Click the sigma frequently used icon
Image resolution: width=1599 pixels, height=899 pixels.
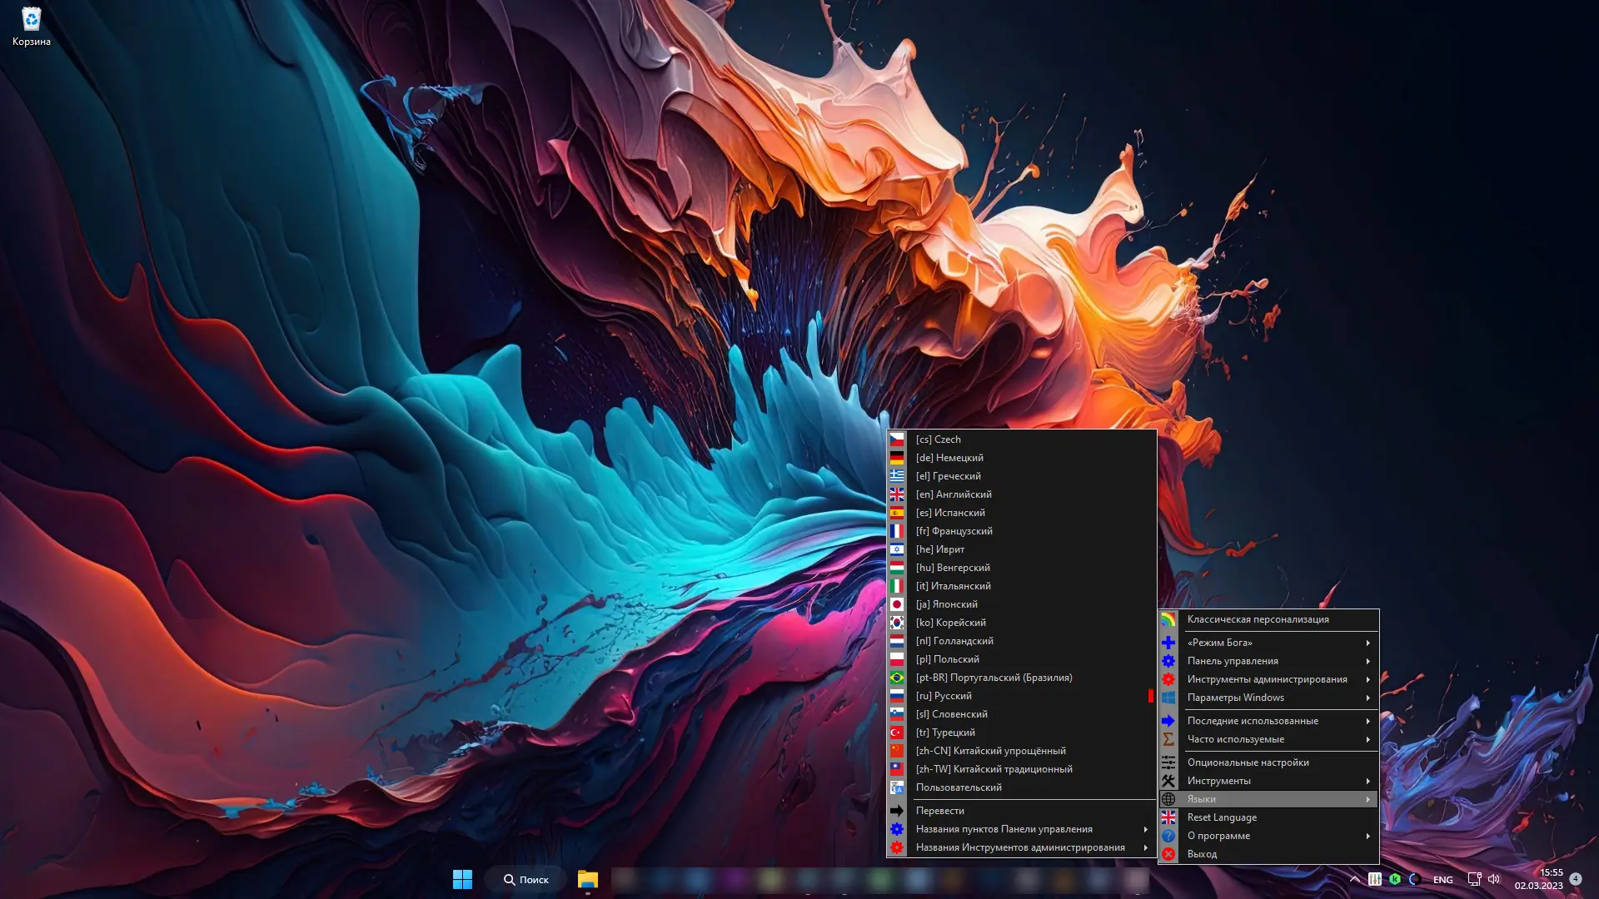[x=1168, y=739]
